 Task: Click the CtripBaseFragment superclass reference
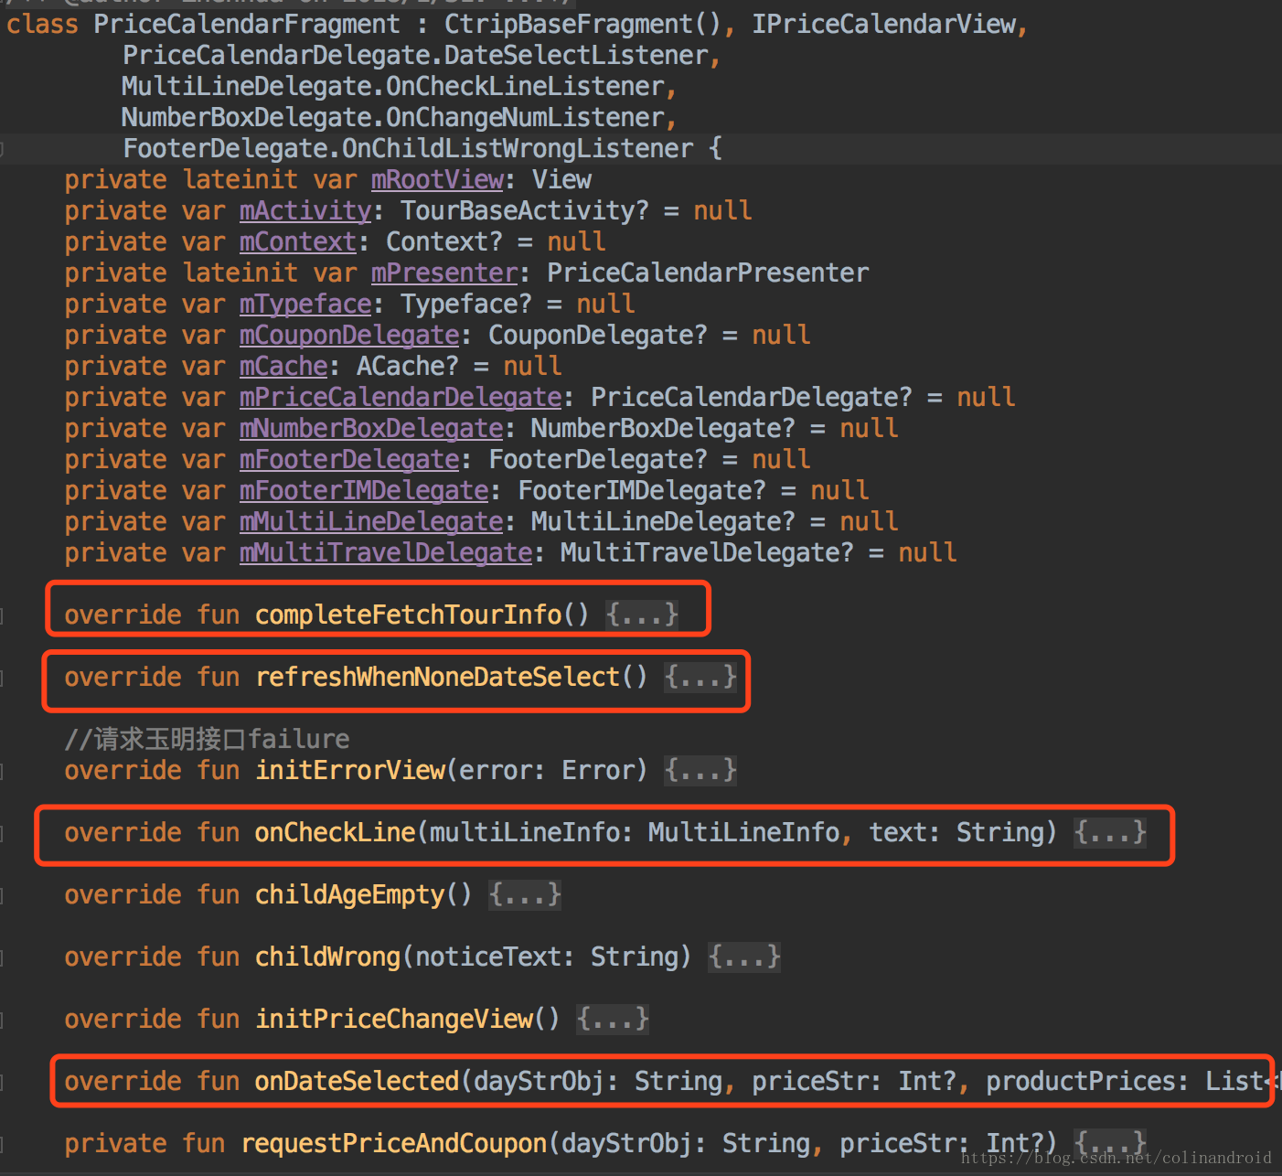569,24
